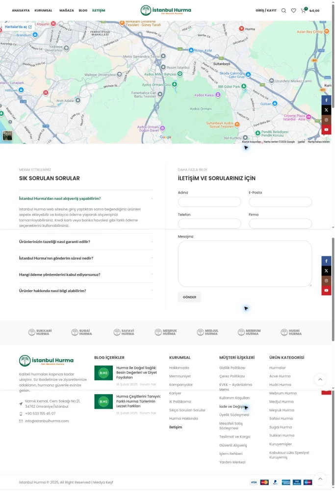Select the Crowne Plaza Istanbul marker
Image resolution: width=335 pixels, height=502 pixels.
[x=309, y=117]
